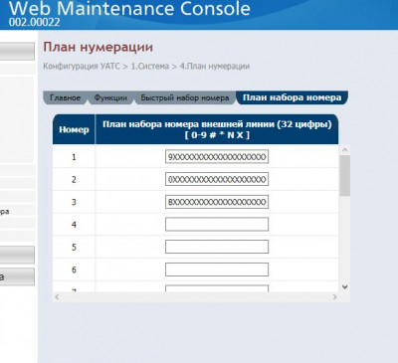Click version number 002.00022

35,23
